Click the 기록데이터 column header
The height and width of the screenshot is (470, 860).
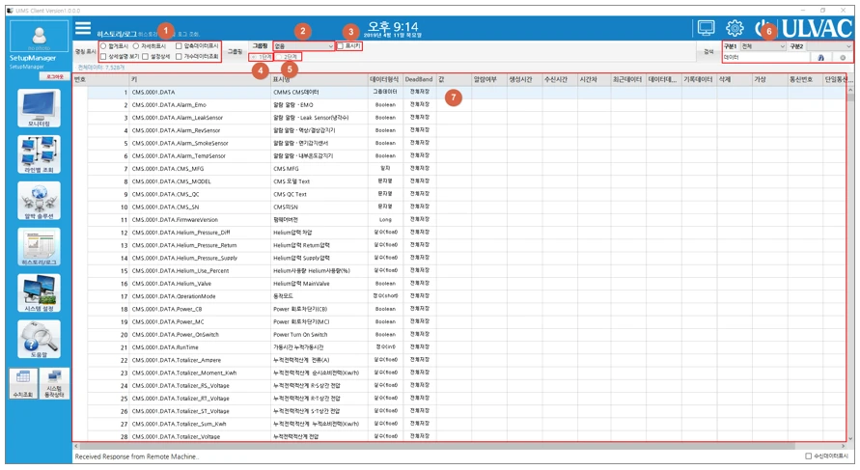699,80
